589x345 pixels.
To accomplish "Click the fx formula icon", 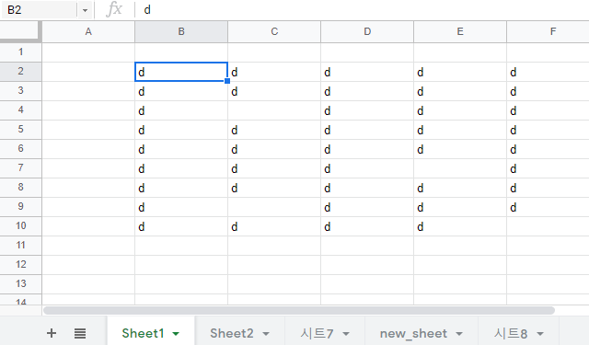I will tap(114, 9).
